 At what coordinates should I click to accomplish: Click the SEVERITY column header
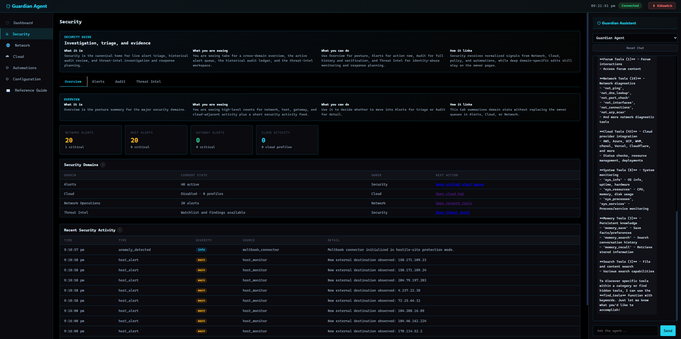point(204,240)
